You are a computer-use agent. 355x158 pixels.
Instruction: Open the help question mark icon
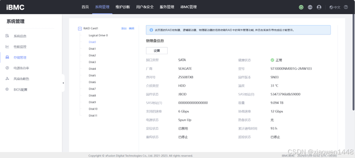(x=346, y=7)
